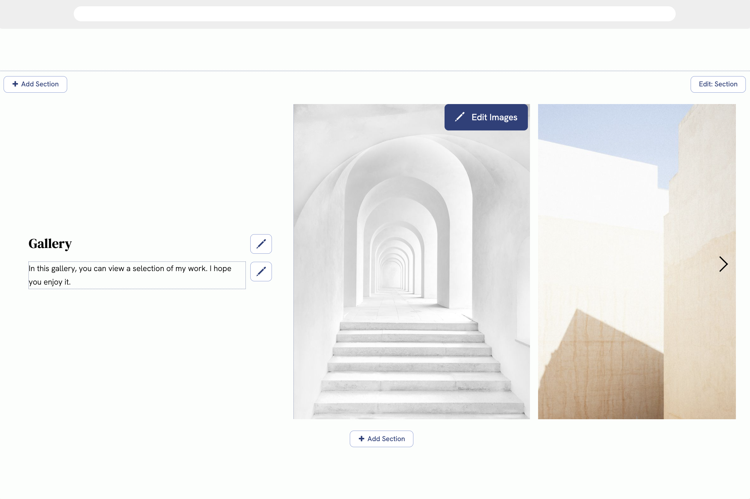The image size is (750, 499).
Task: Click the Edit Images button on the arch photo
Action: pyautogui.click(x=486, y=117)
